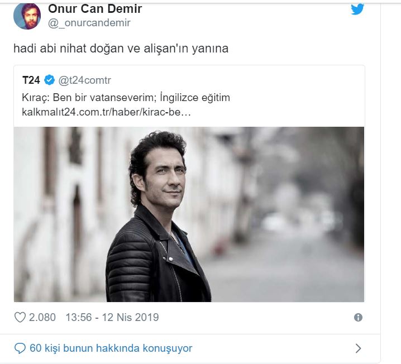The image size is (401, 364).
Task: Open '60 kişi bunun hakkında konuşuyor' link
Action: point(111,348)
